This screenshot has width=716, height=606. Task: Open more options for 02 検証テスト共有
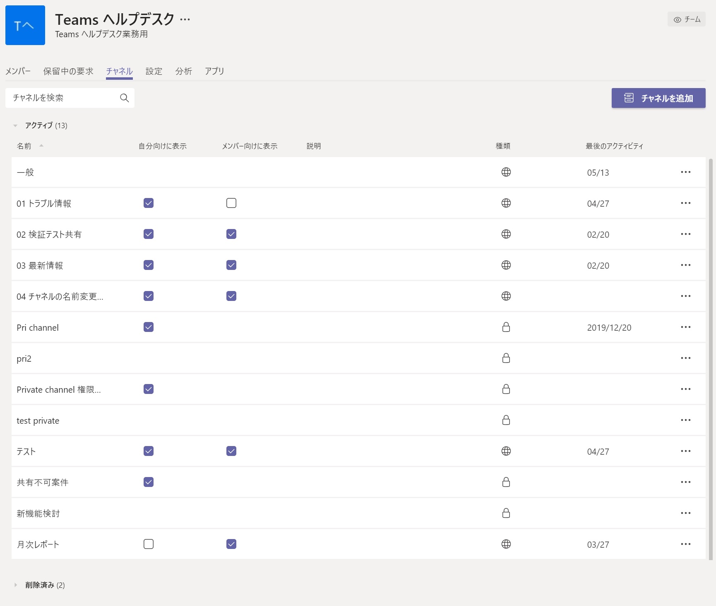coord(685,234)
